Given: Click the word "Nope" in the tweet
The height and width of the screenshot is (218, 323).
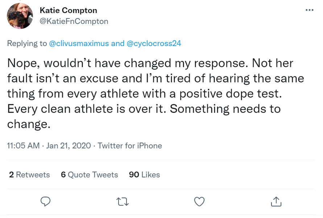Looking at the screenshot, I should point(24,63).
